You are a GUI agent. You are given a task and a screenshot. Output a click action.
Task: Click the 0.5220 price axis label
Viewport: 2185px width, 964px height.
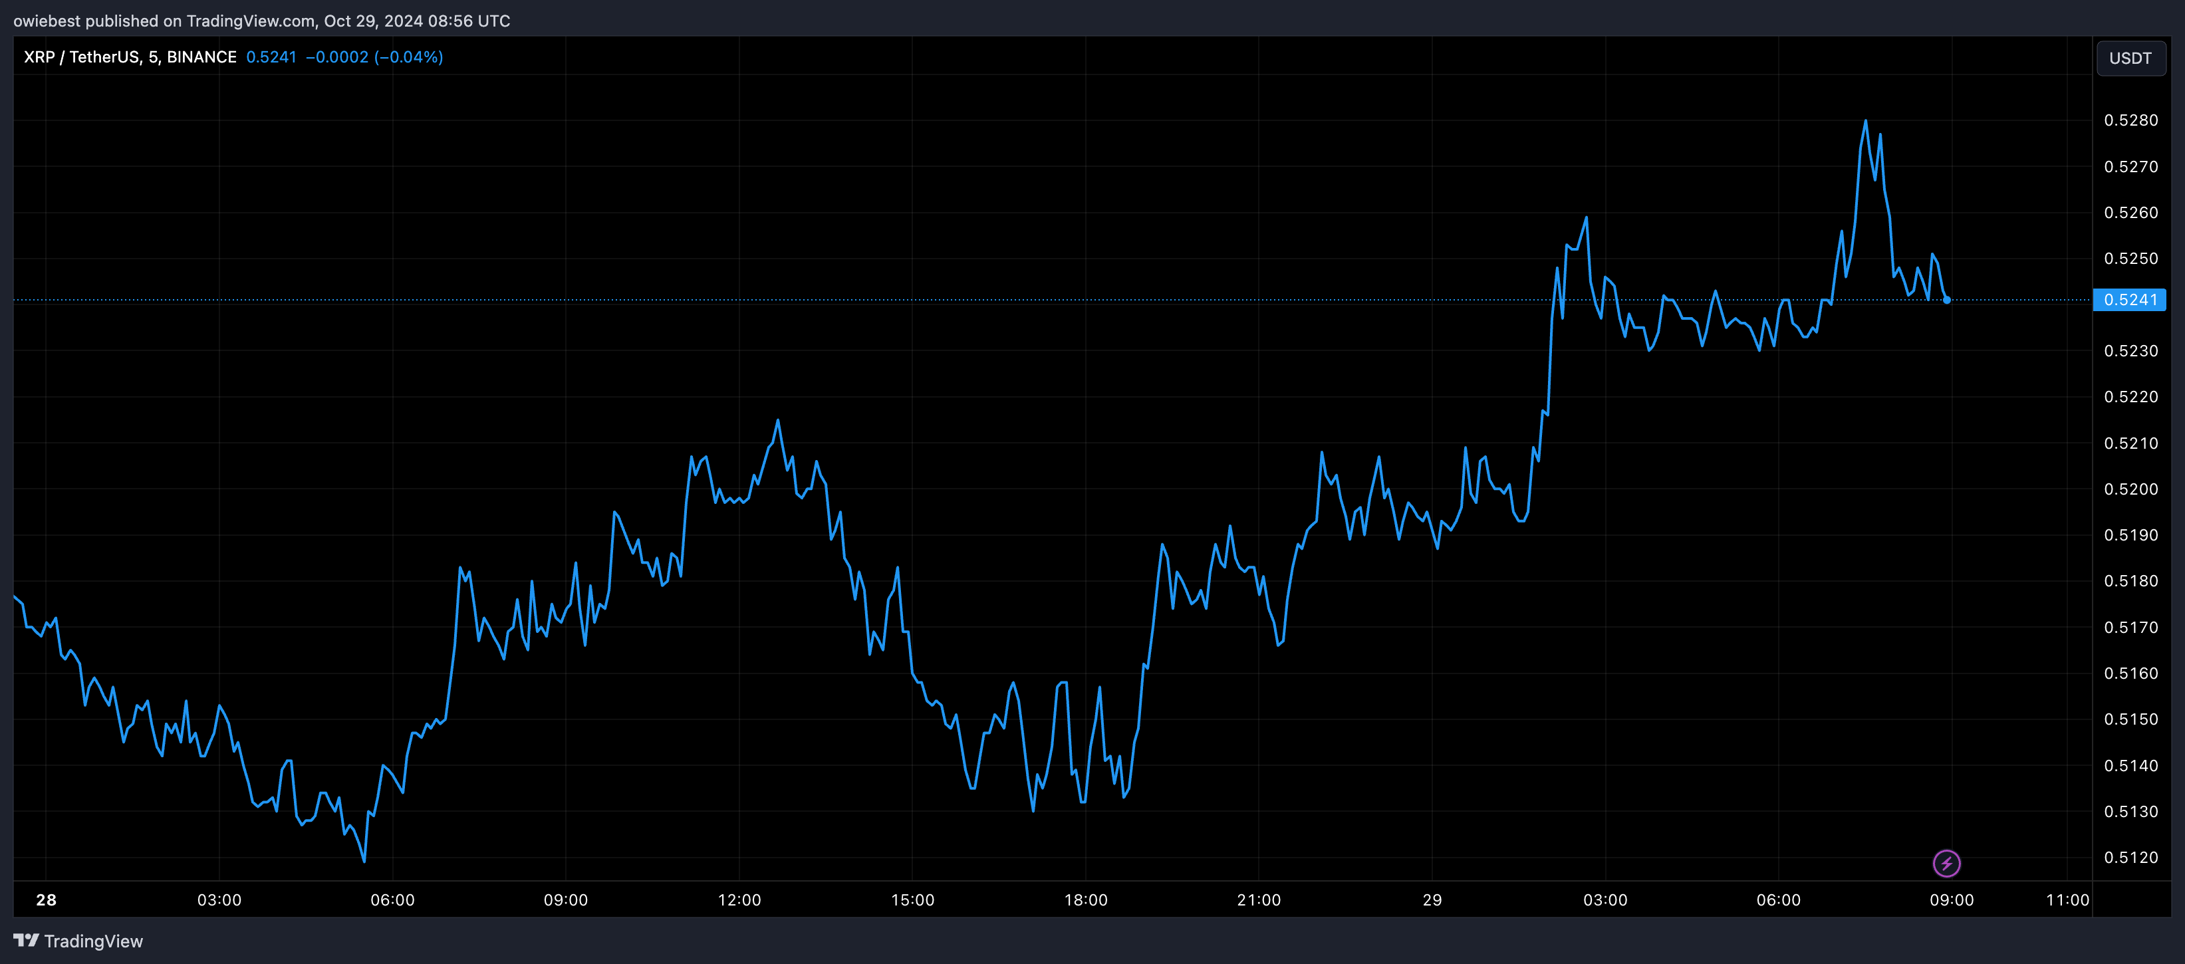point(2130,397)
